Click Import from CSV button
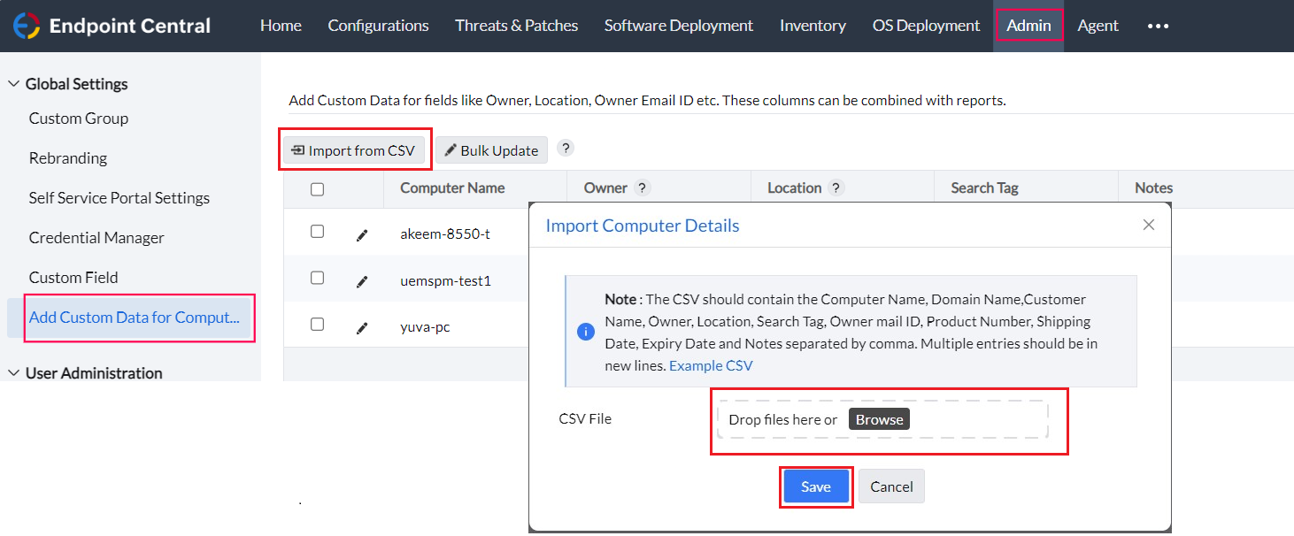 tap(354, 150)
